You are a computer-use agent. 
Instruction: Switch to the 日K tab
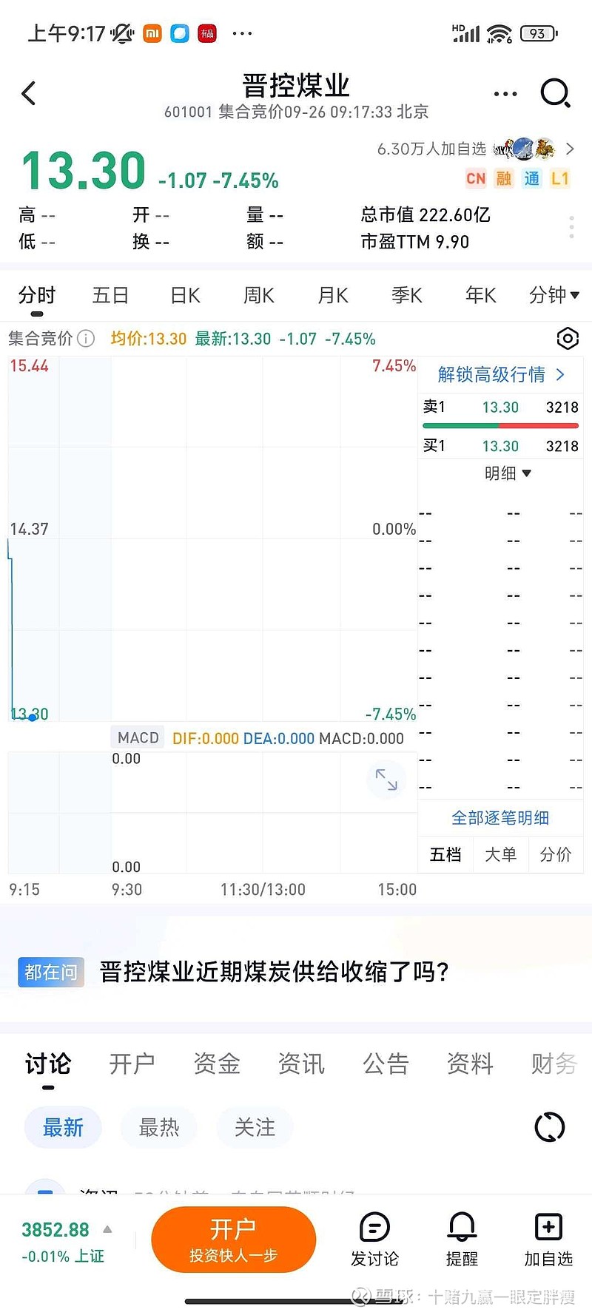185,295
